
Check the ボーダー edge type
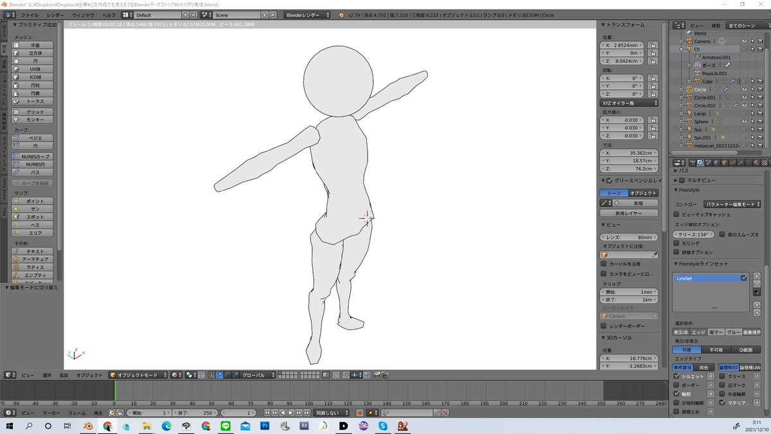pos(677,385)
